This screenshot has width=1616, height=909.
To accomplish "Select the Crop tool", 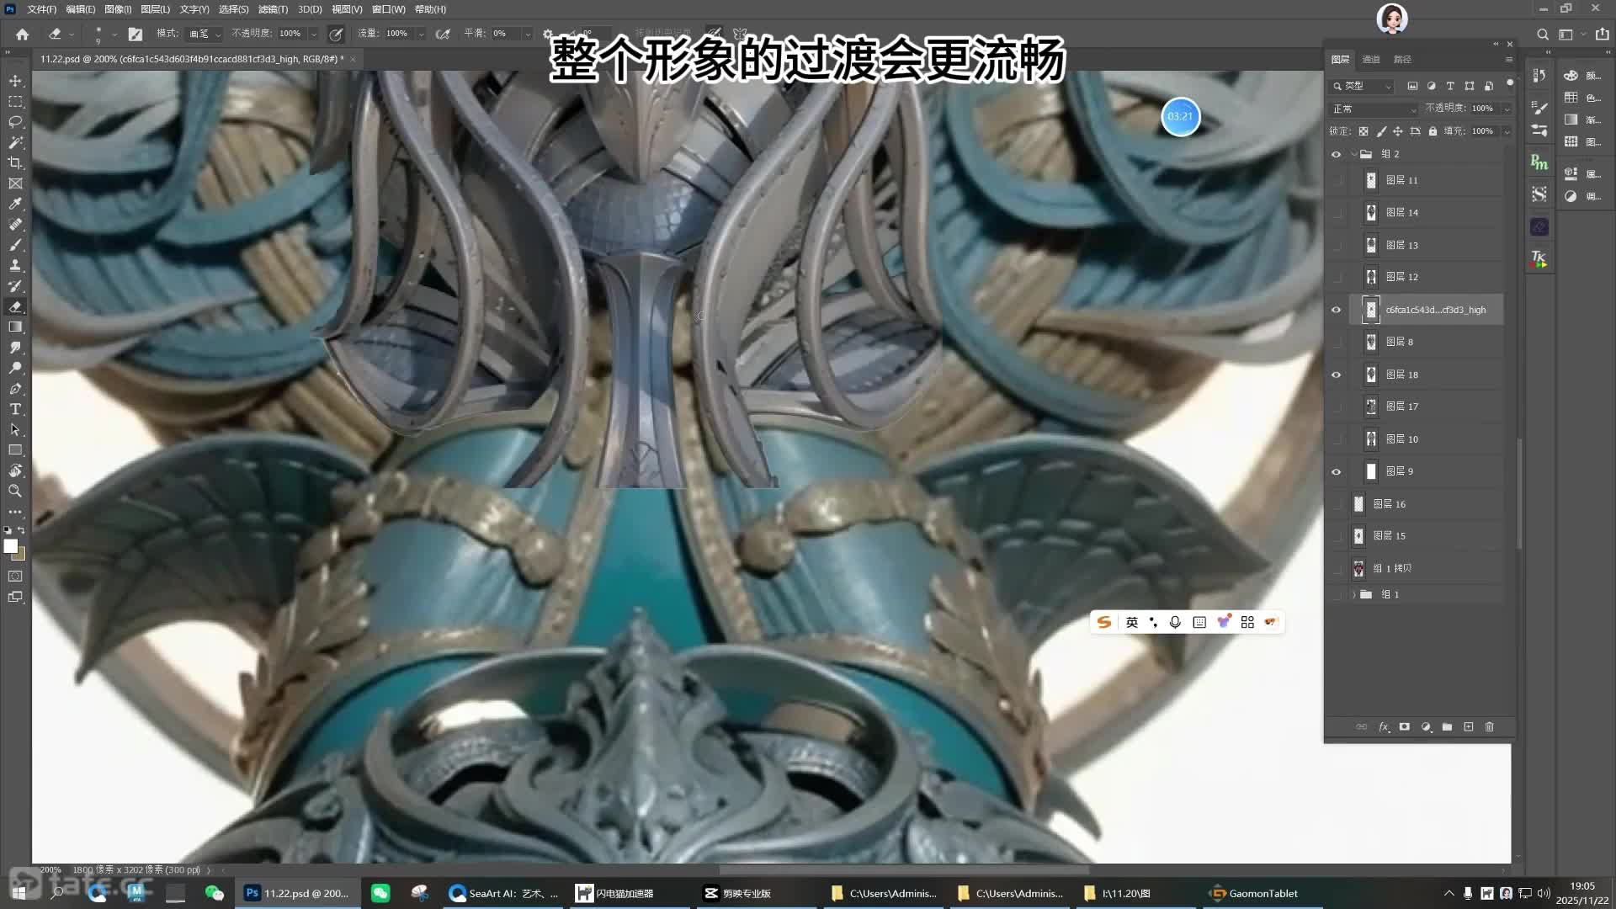I will (x=15, y=162).
